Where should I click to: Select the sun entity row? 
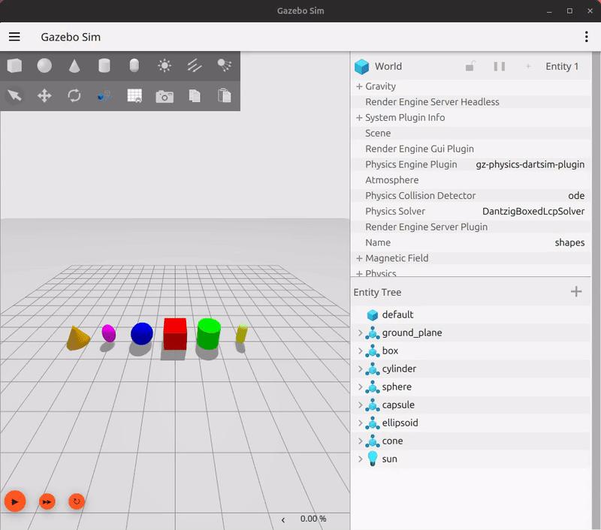(471, 459)
